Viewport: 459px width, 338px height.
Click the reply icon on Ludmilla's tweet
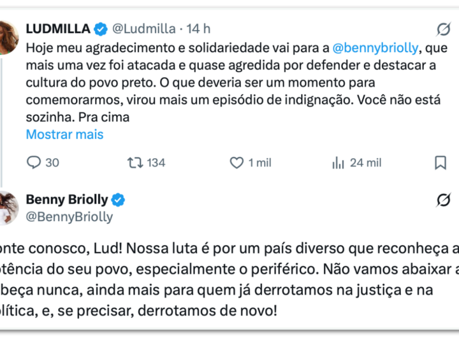pyautogui.click(x=34, y=163)
